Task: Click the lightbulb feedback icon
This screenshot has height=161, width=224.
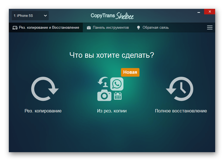Action: point(138,28)
